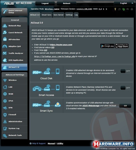The image size is (136, 150).
Task: Click the Google Play badge
Action: click(x=107, y=46)
